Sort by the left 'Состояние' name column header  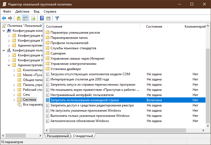point(92,27)
